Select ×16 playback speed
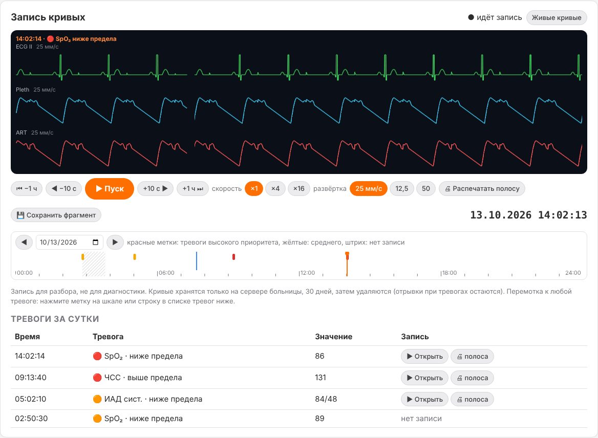This screenshot has height=438, width=598. point(298,189)
